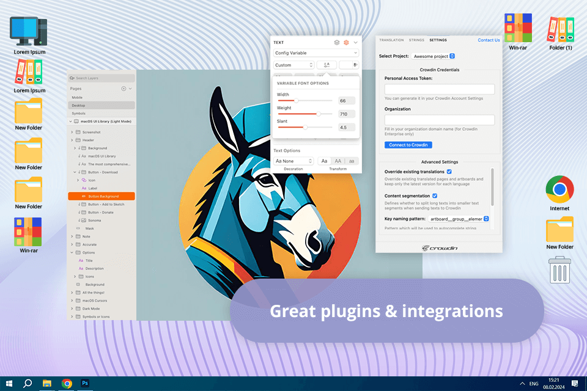Select the Sonoma image layer icon
Screen dimensions: 587x391
pyautogui.click(x=84, y=221)
